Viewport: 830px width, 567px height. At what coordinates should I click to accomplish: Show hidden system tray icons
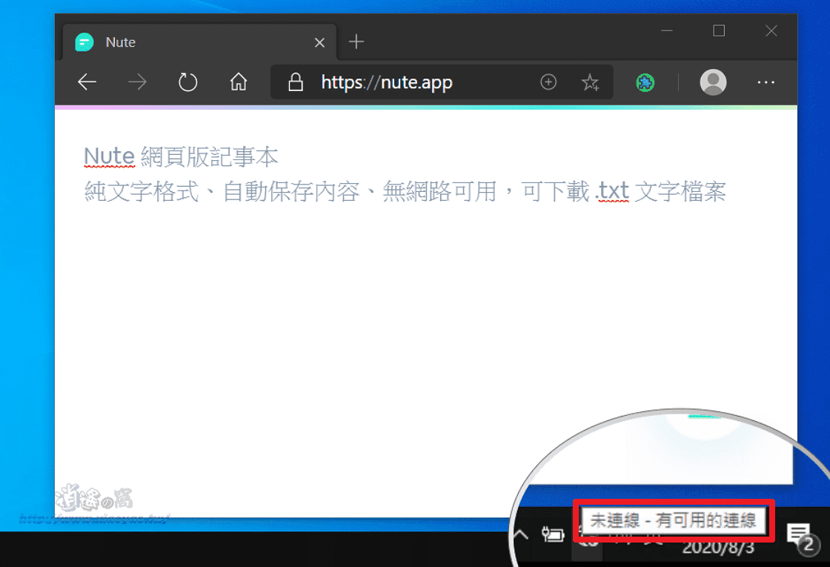point(522,534)
